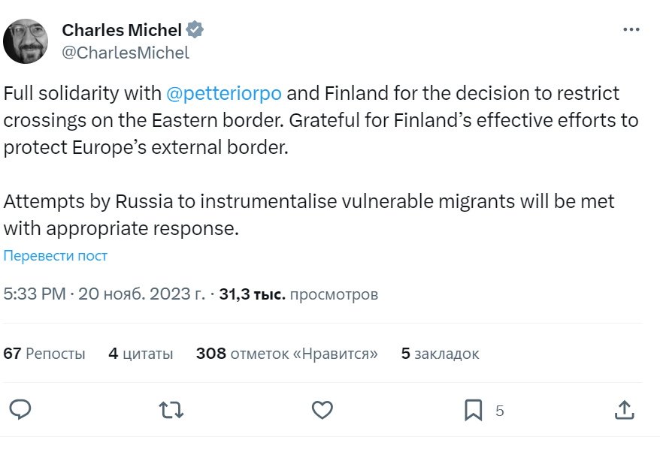The width and height of the screenshot is (660, 449).
Task: Click the bookmark count number beside bookmark icon
Action: coord(500,411)
